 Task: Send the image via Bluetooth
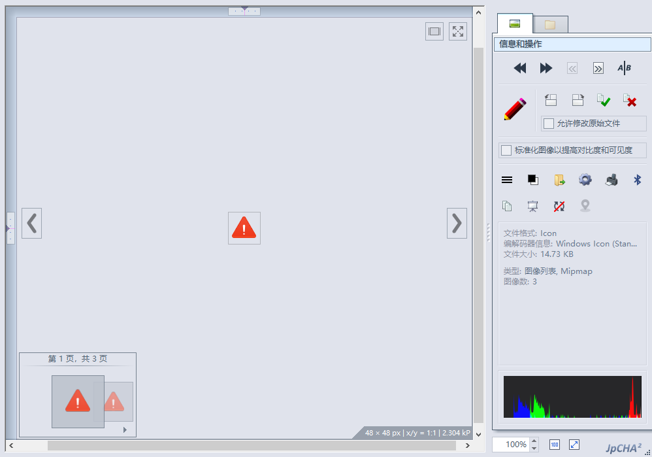[x=637, y=180]
